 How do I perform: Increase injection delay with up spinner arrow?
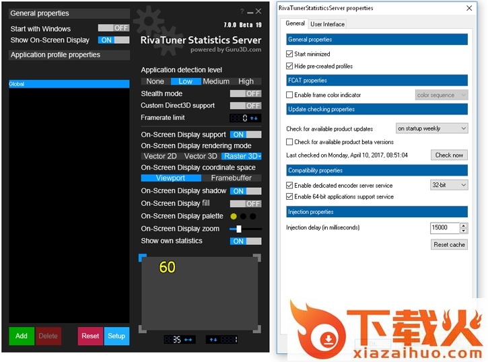pyautogui.click(x=464, y=225)
